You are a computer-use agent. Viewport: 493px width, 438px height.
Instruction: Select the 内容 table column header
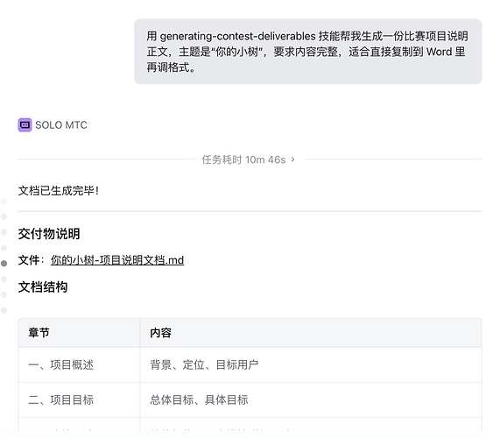point(311,333)
